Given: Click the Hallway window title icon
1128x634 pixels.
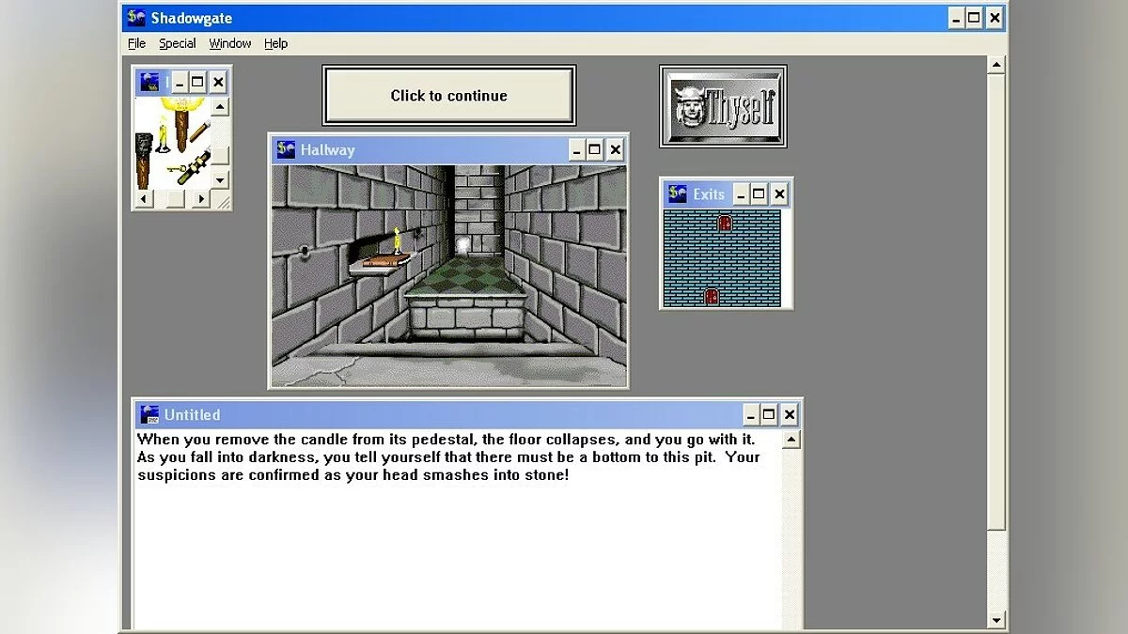Looking at the screenshot, I should click(x=286, y=149).
